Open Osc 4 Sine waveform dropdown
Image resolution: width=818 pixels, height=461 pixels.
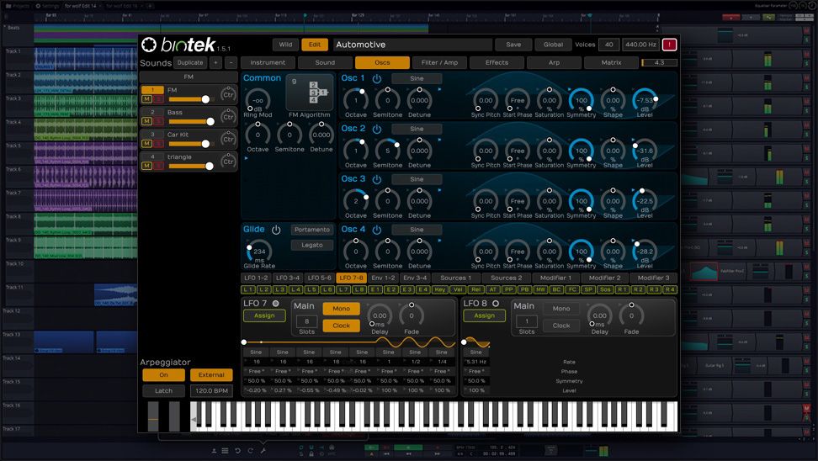417,230
